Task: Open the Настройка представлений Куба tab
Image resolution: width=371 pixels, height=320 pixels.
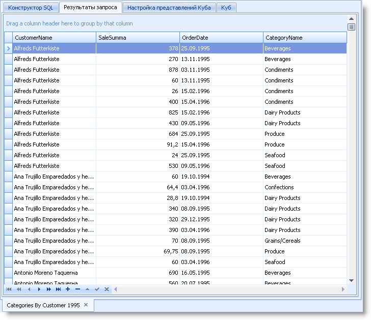Action: (169, 8)
